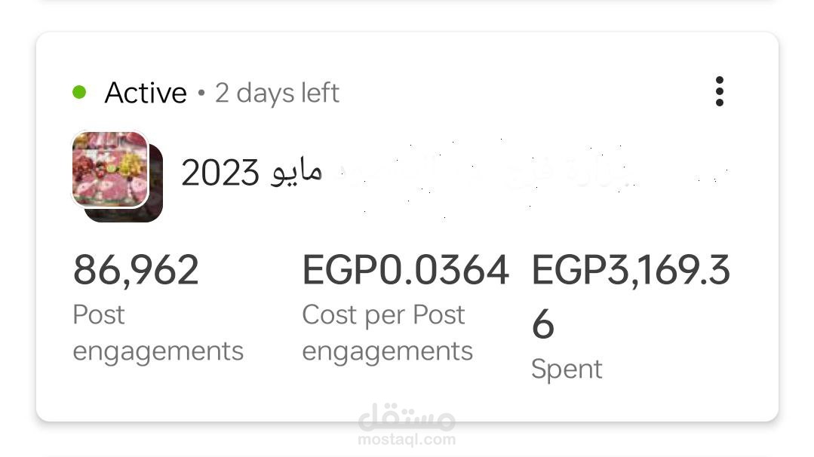Open the campaign named مايو 2023

click(x=251, y=172)
